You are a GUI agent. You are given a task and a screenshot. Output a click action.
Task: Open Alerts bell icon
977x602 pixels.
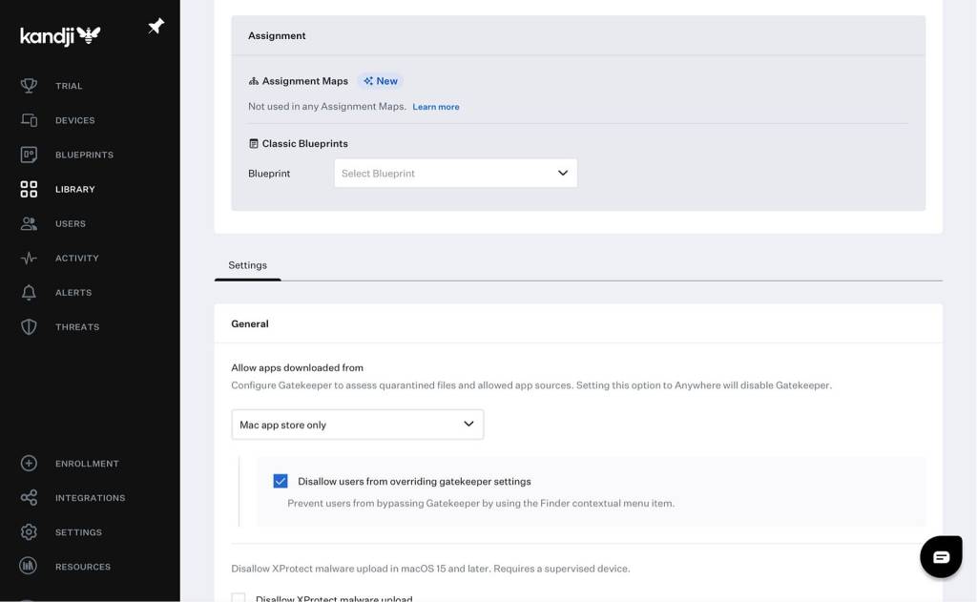point(29,292)
